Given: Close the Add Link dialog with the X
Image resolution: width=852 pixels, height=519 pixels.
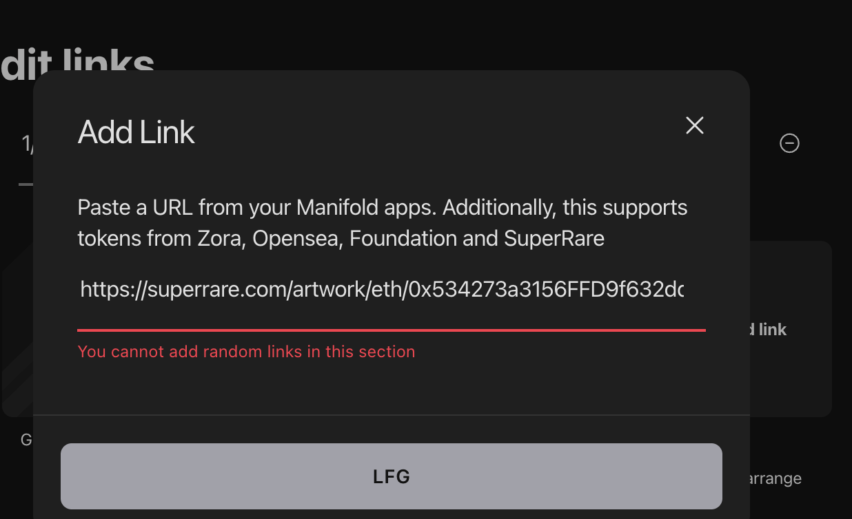Looking at the screenshot, I should pyautogui.click(x=695, y=125).
